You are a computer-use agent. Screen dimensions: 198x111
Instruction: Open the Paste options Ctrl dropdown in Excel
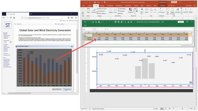[89, 35]
